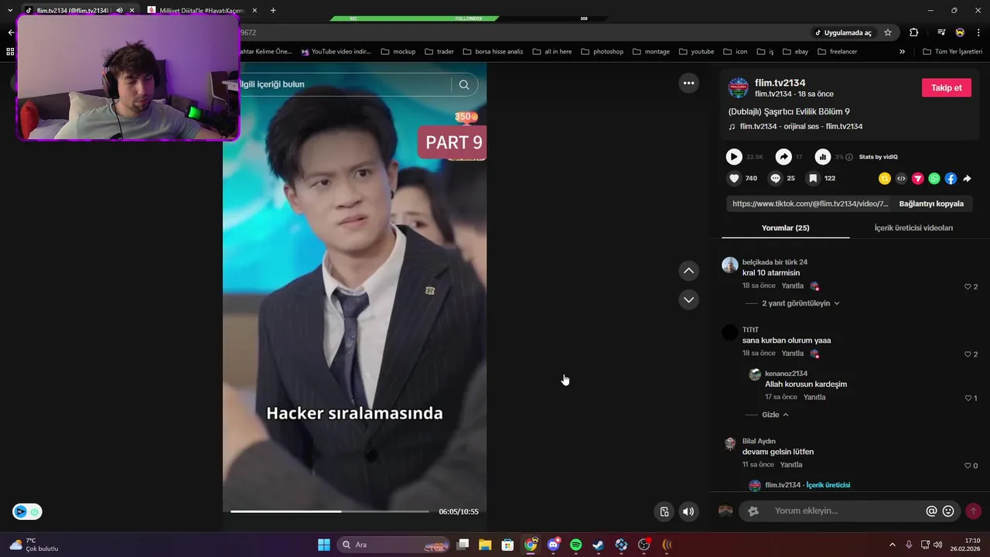Open comments via the speech bubble icon
This screenshot has width=990, height=557.
click(x=775, y=178)
